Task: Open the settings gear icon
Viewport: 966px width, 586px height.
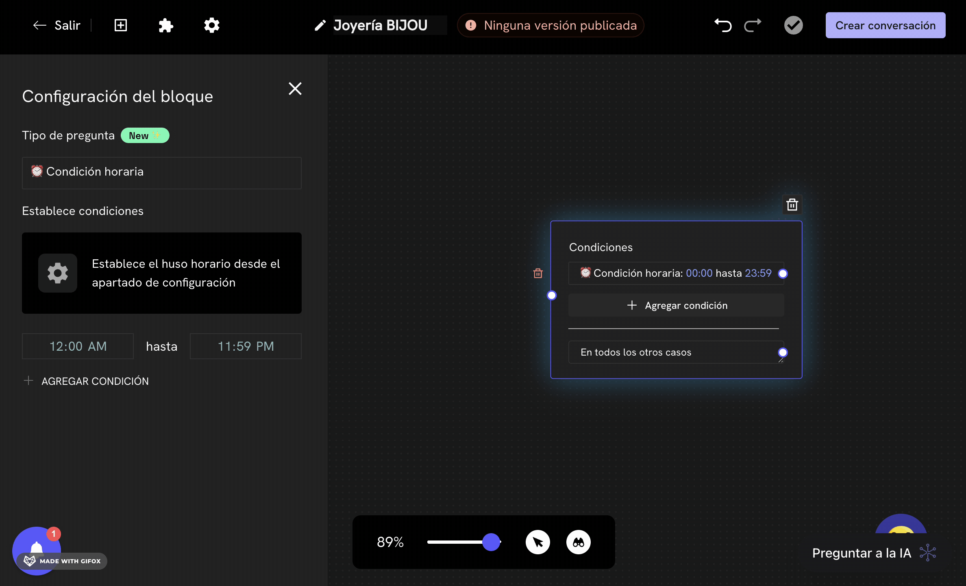Action: (x=211, y=25)
